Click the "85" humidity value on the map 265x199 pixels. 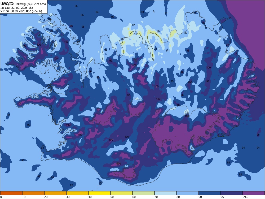tap(158, 31)
